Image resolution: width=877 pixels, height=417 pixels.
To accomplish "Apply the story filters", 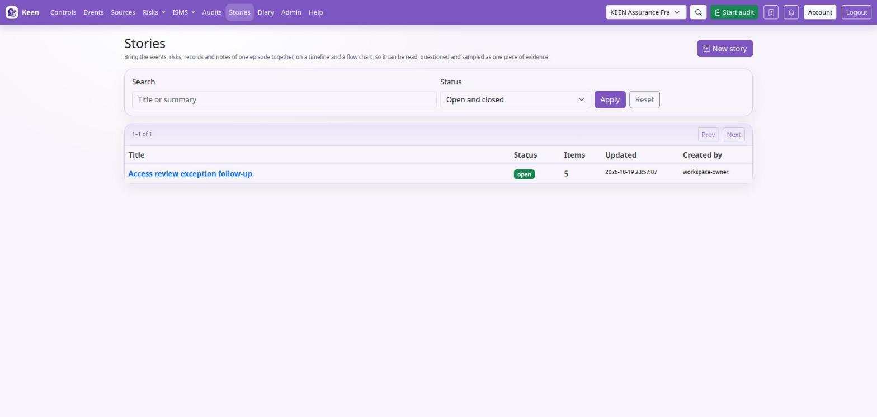I will [x=610, y=99].
